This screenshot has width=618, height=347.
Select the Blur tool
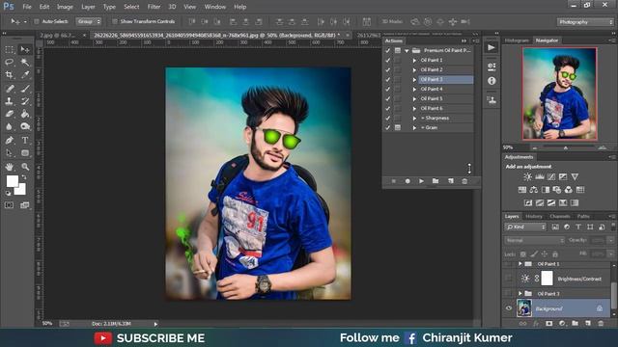(10, 126)
